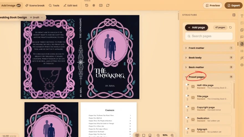Focus the Search pages field
The height and width of the screenshot is (137, 244).
[x=209, y=36]
